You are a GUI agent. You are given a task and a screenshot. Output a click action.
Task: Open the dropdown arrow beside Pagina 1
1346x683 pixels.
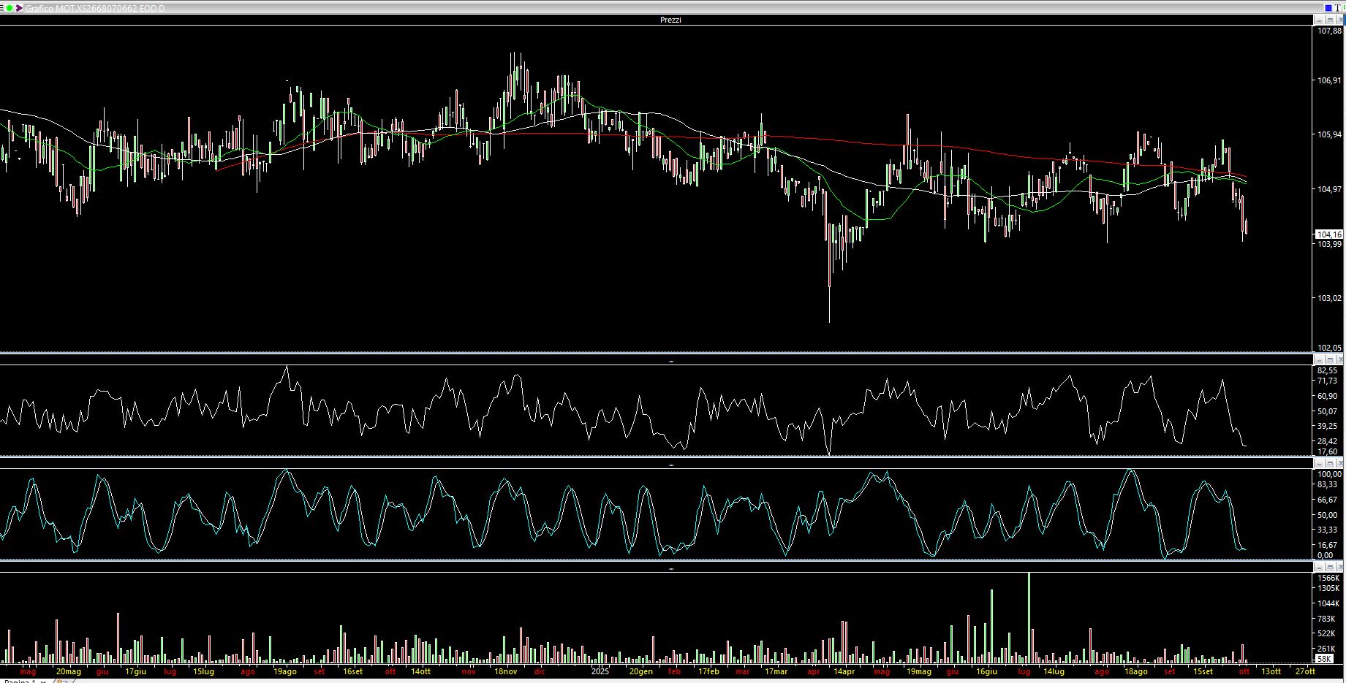tap(43, 681)
